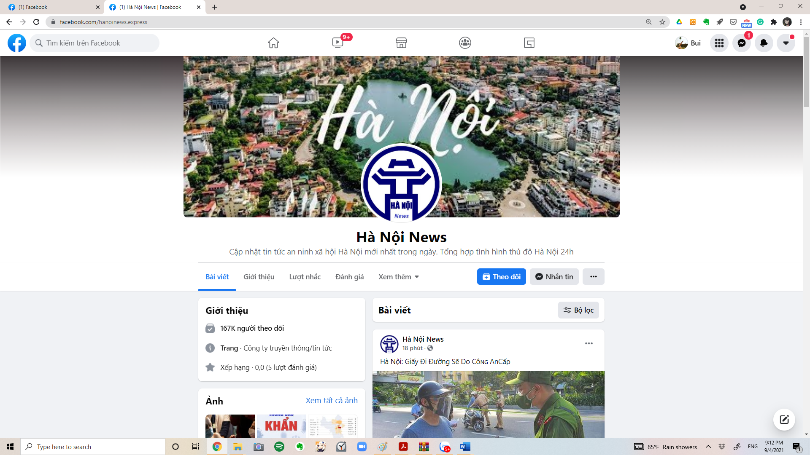Click the page info circle icon
The height and width of the screenshot is (455, 810).
[210, 348]
